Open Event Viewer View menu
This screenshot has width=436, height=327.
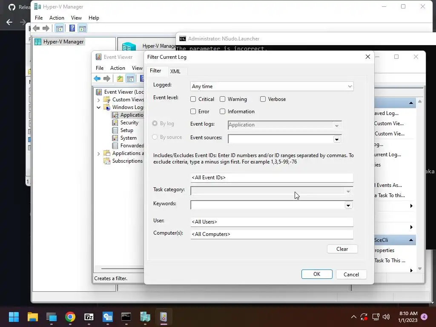pyautogui.click(x=137, y=68)
